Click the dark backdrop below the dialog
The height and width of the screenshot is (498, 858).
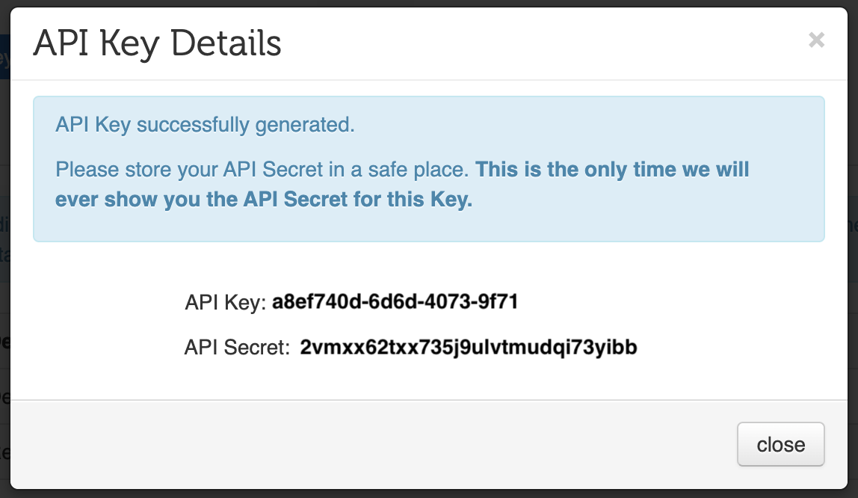[x=429, y=494]
